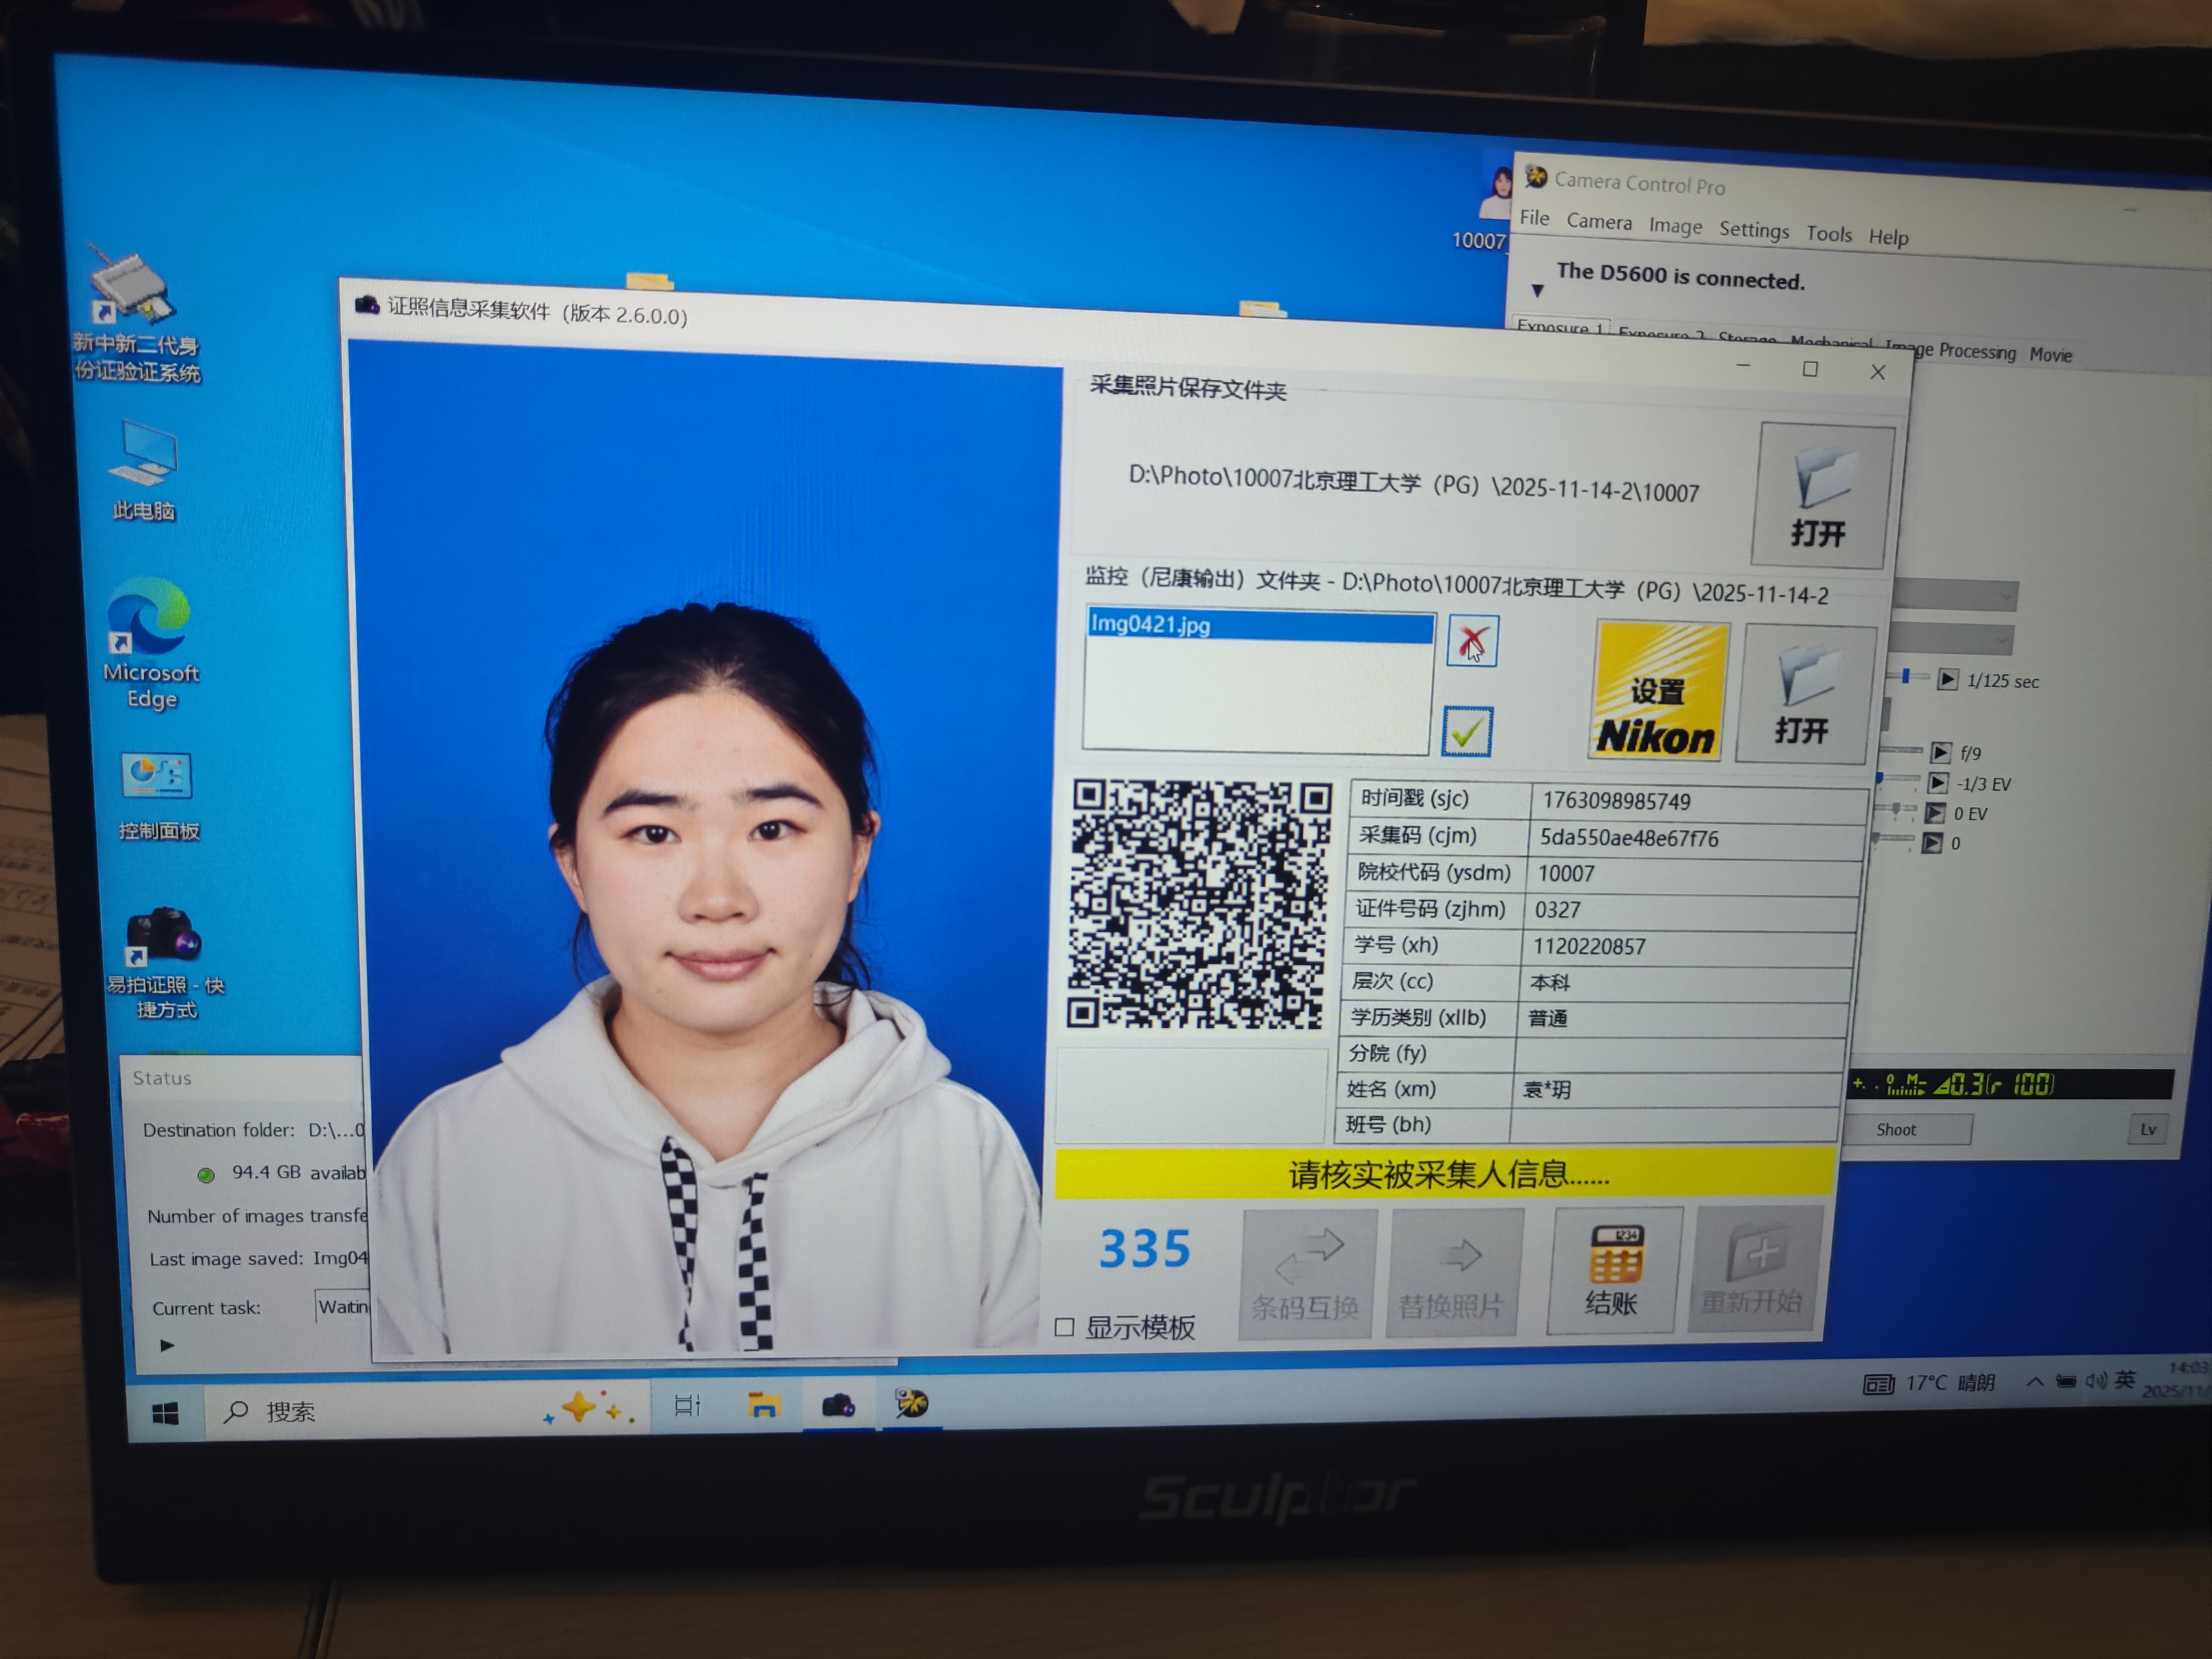Click the shutter speed arrow beside 1/125 sec
The image size is (2212, 1659).
pos(1947,680)
